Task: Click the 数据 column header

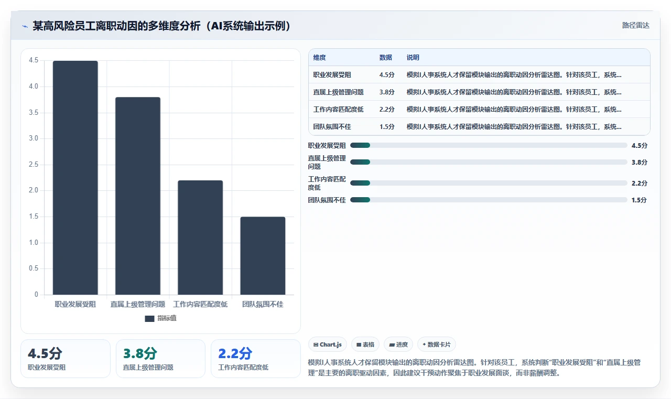Action: (386, 58)
